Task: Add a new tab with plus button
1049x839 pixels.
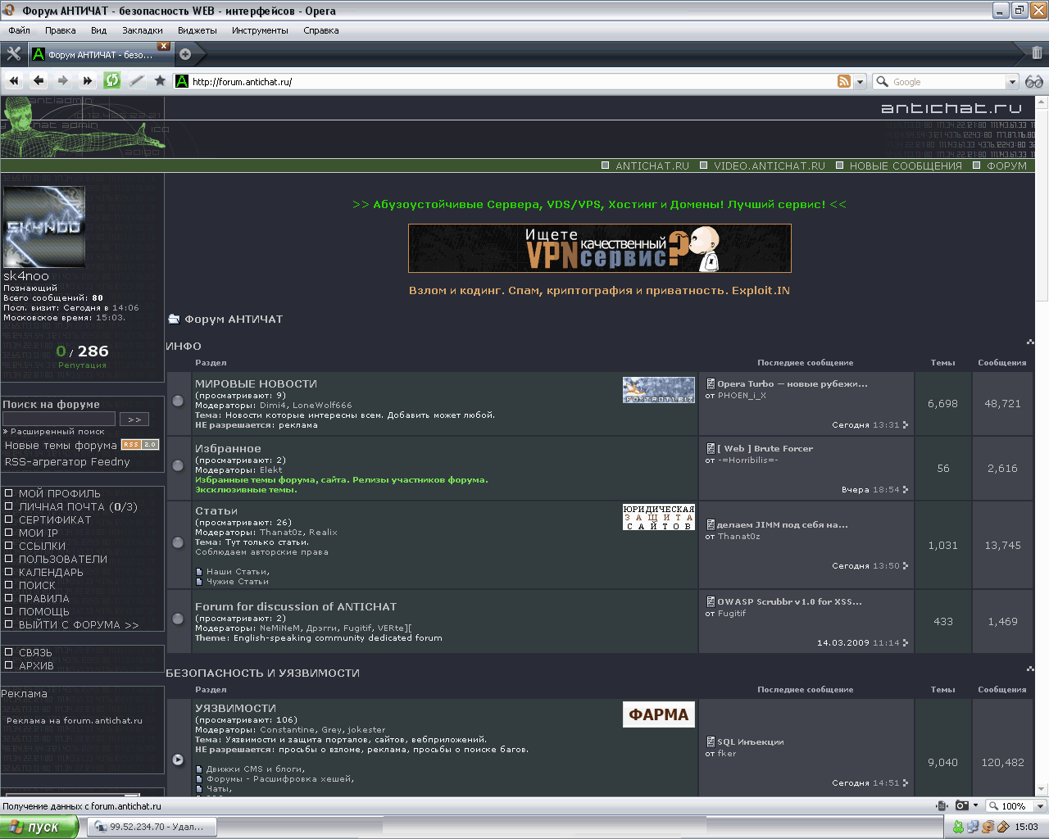Action: (x=185, y=54)
